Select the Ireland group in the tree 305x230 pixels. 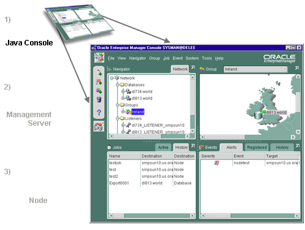click(x=138, y=112)
